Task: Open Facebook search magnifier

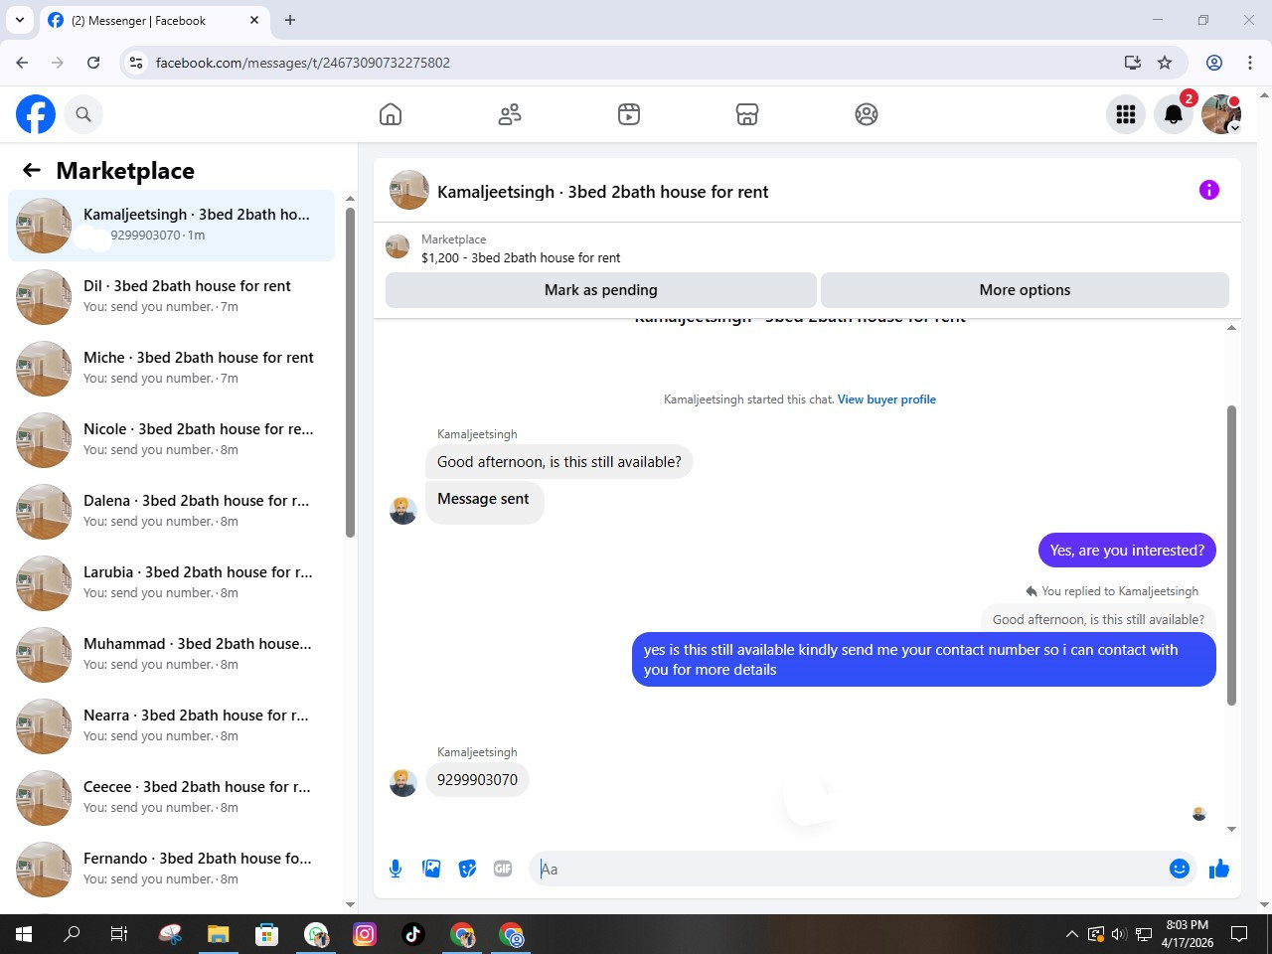Action: 83,114
